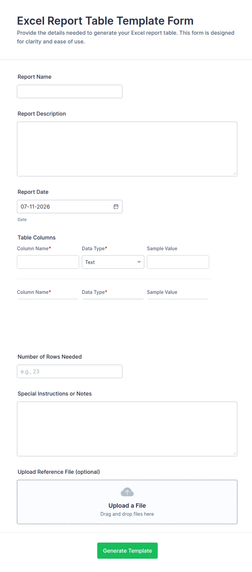Click the Sample Value input box
This screenshot has height=572, width=252.
(x=178, y=262)
